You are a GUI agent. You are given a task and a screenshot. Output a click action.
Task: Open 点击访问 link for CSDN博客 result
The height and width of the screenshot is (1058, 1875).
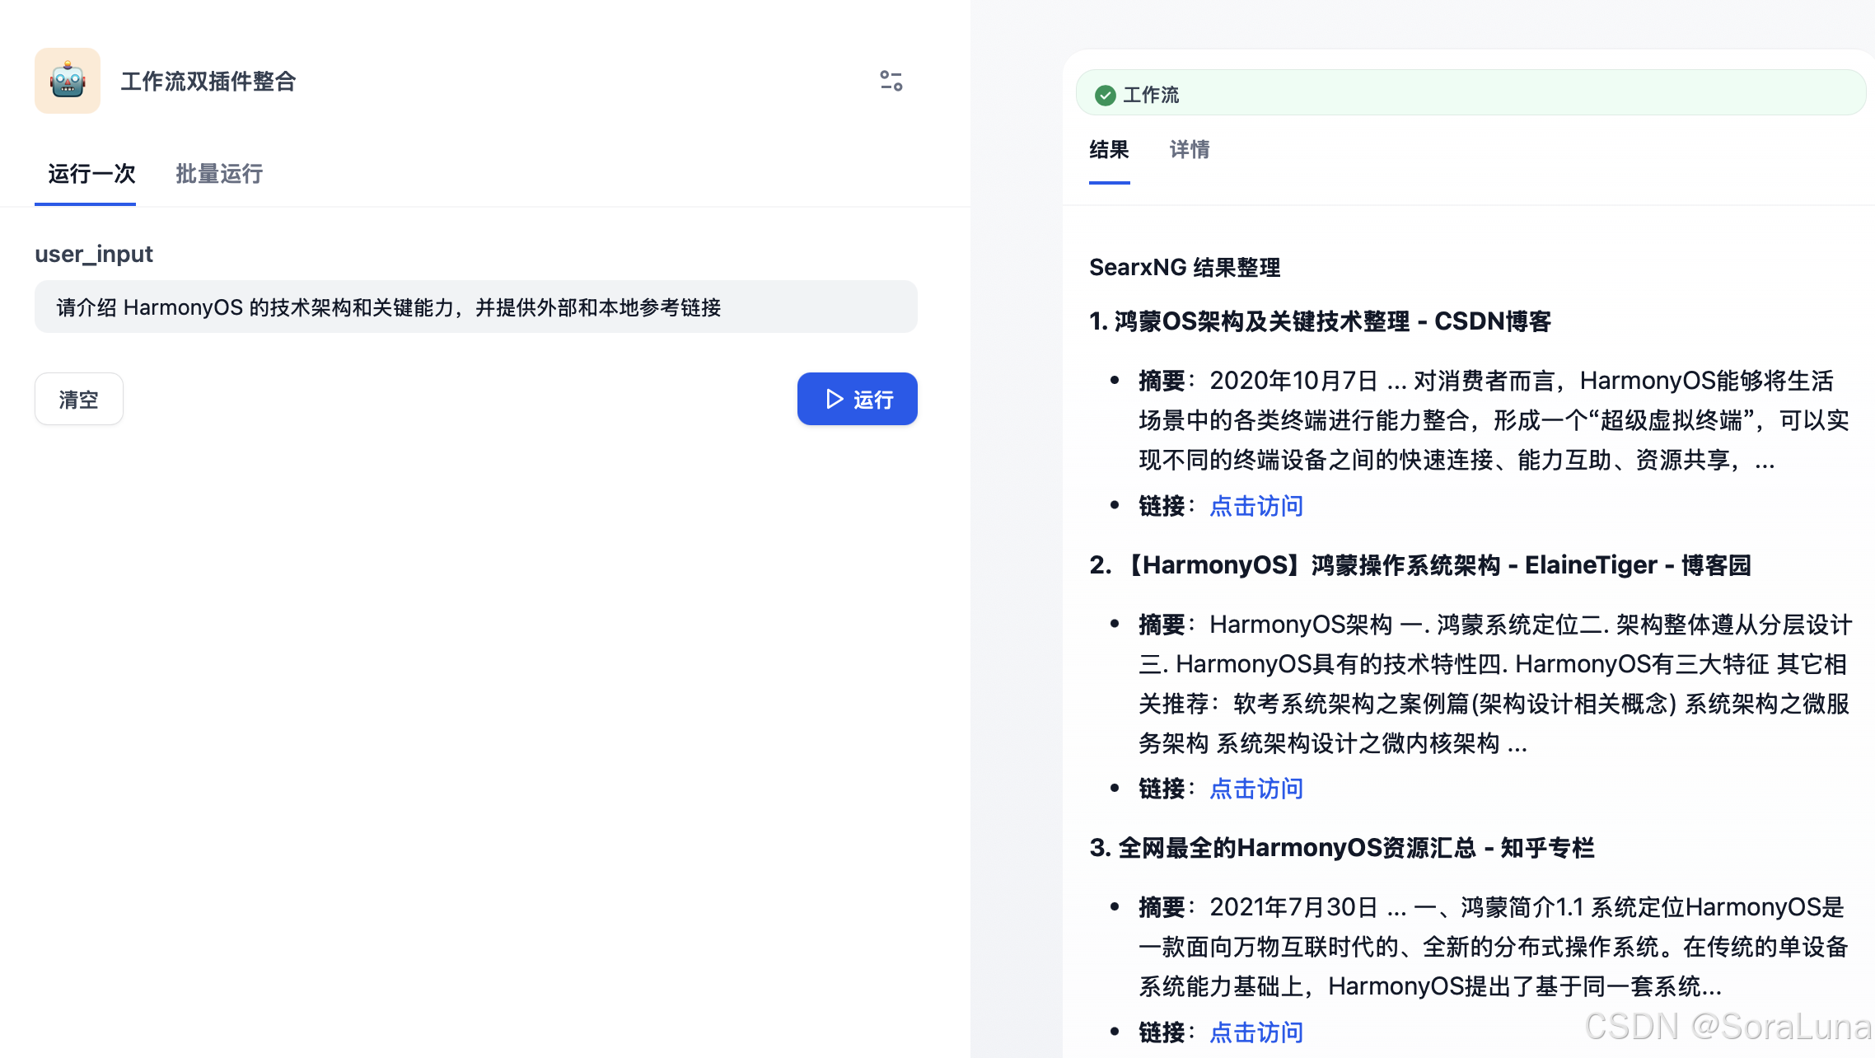point(1255,506)
